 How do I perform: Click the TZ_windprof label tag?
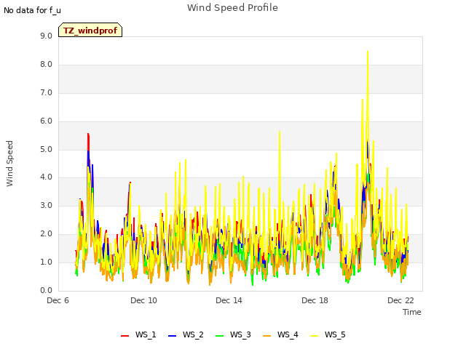(90, 31)
